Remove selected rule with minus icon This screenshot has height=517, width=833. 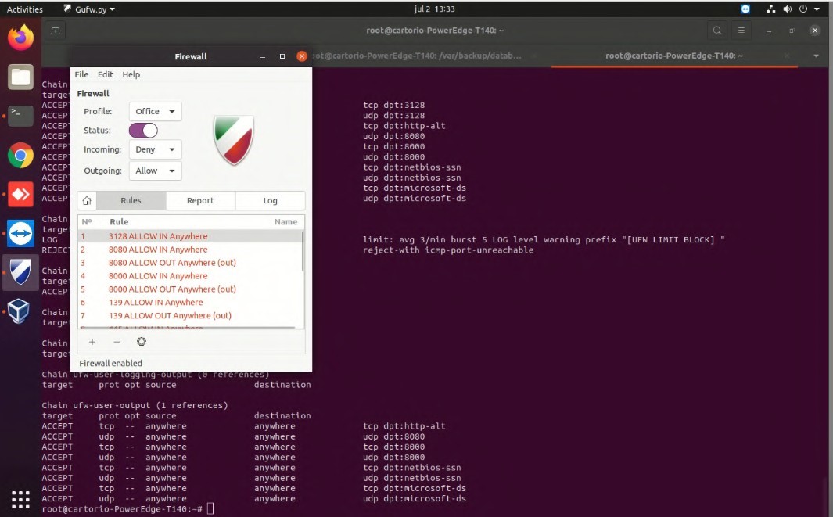point(117,342)
